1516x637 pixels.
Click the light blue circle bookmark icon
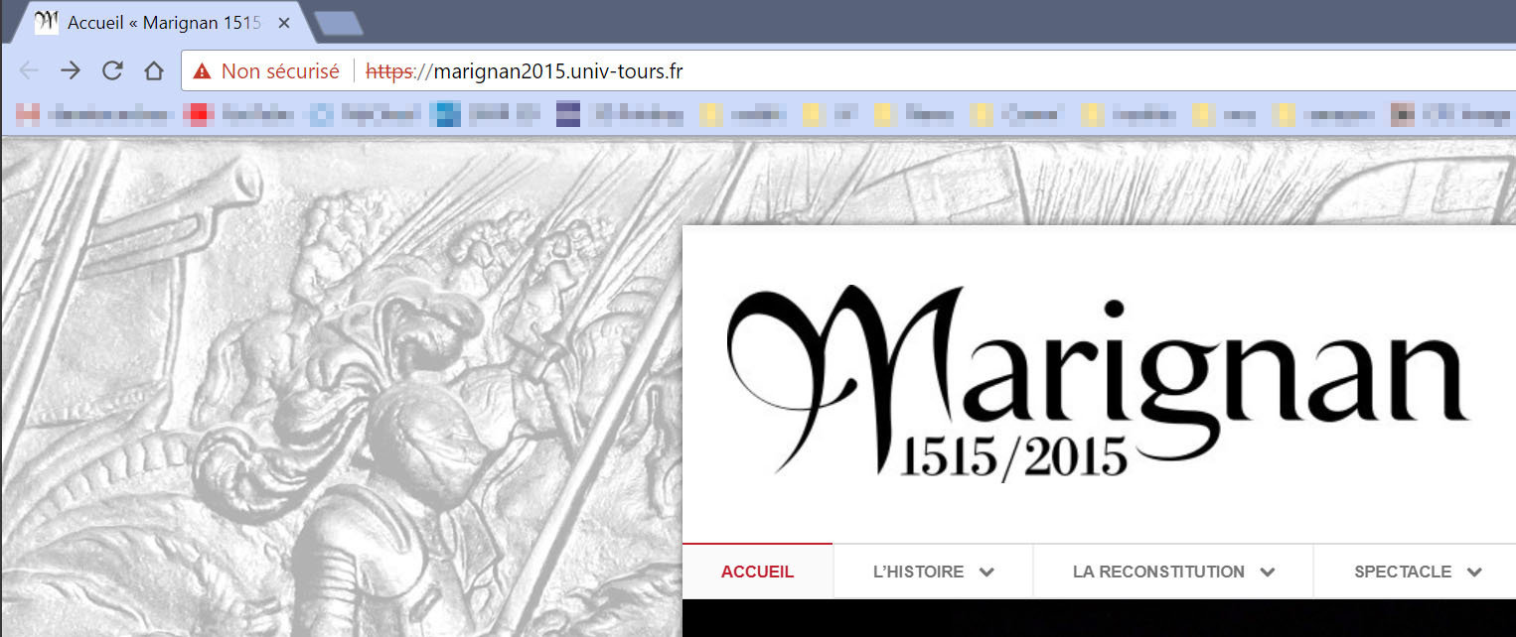tap(321, 115)
